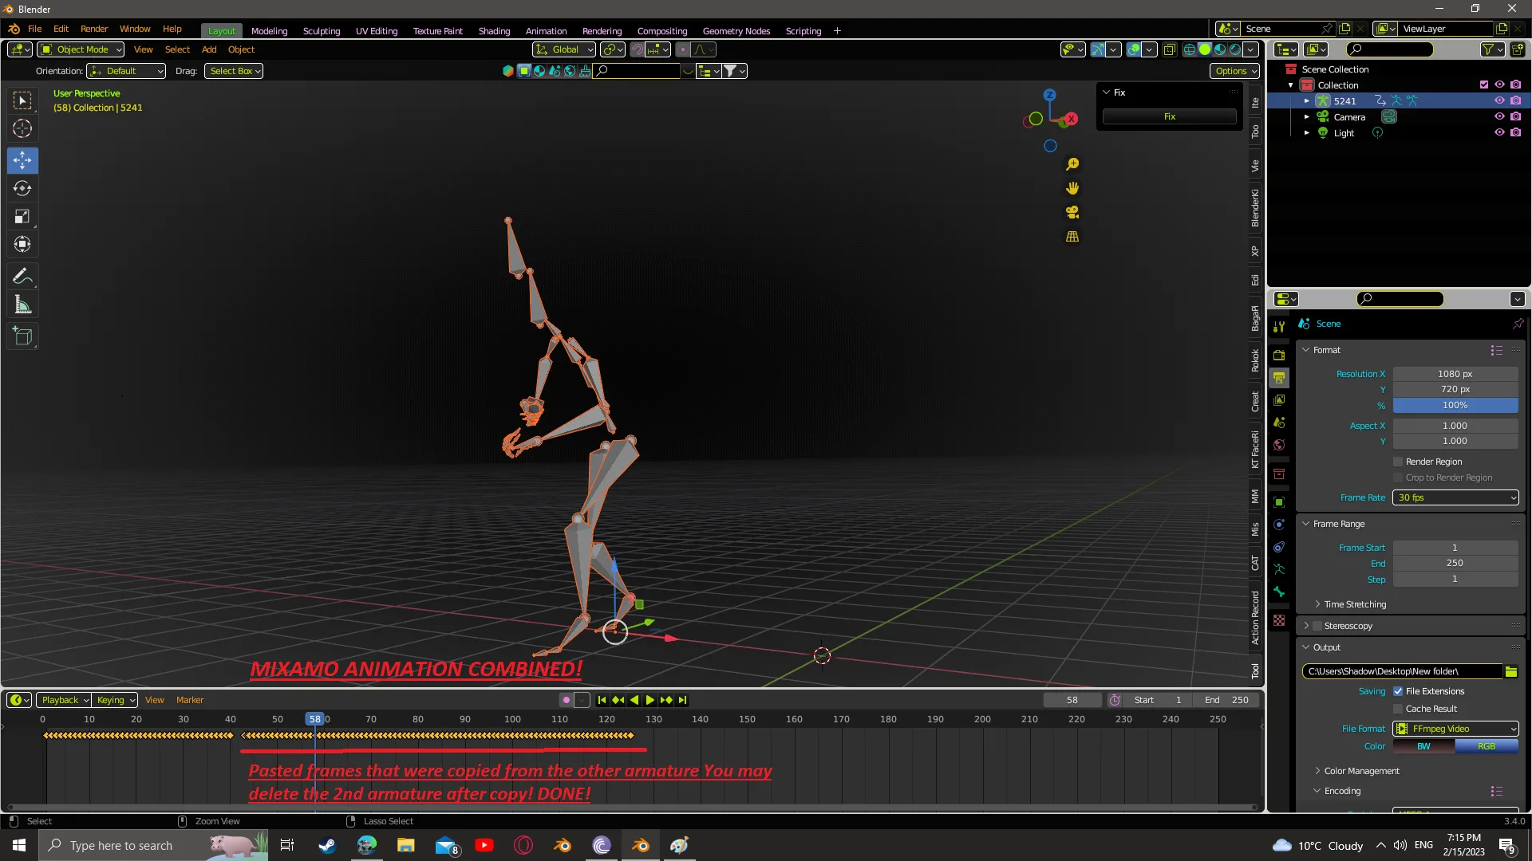Select the Measure tool

coord(22,305)
